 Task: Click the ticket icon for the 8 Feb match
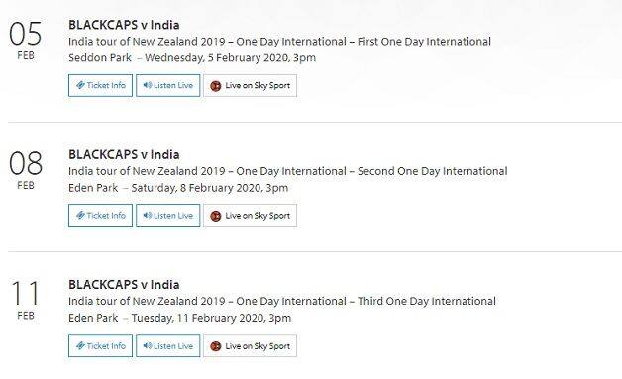pyautogui.click(x=80, y=216)
